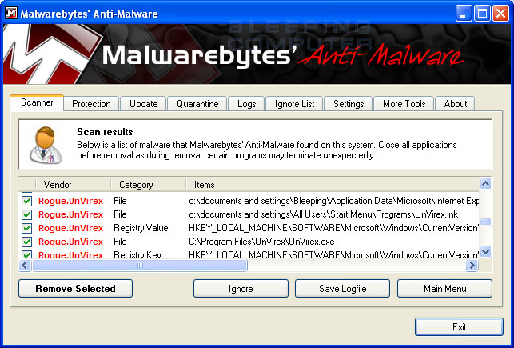This screenshot has height=348, width=514.
Task: Open the More Tools tab
Action: pos(404,104)
